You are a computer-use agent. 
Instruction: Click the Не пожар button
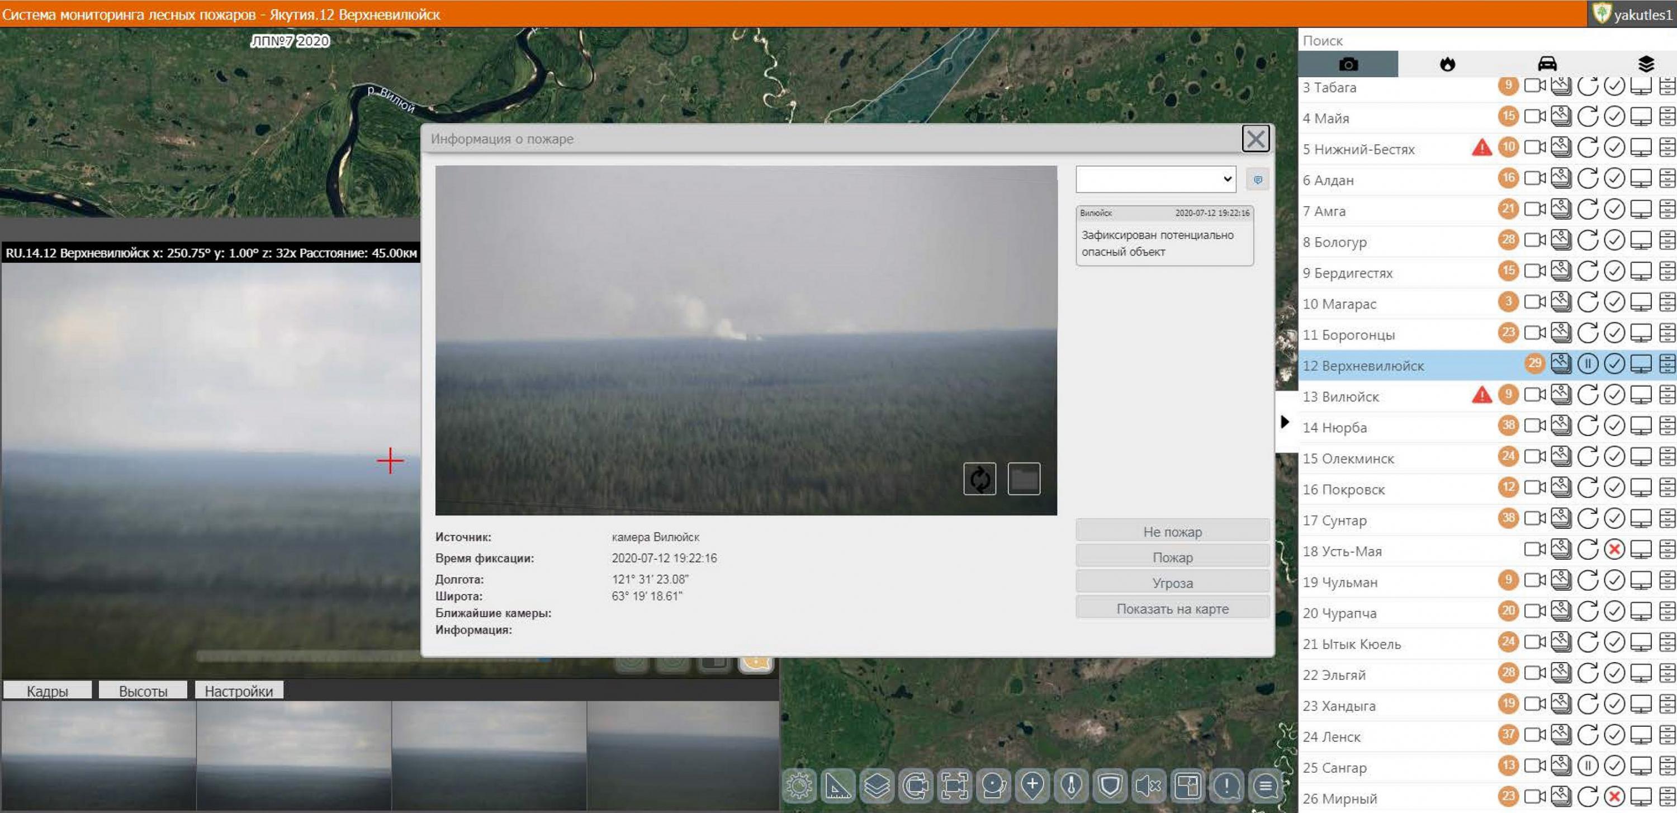[1172, 531]
